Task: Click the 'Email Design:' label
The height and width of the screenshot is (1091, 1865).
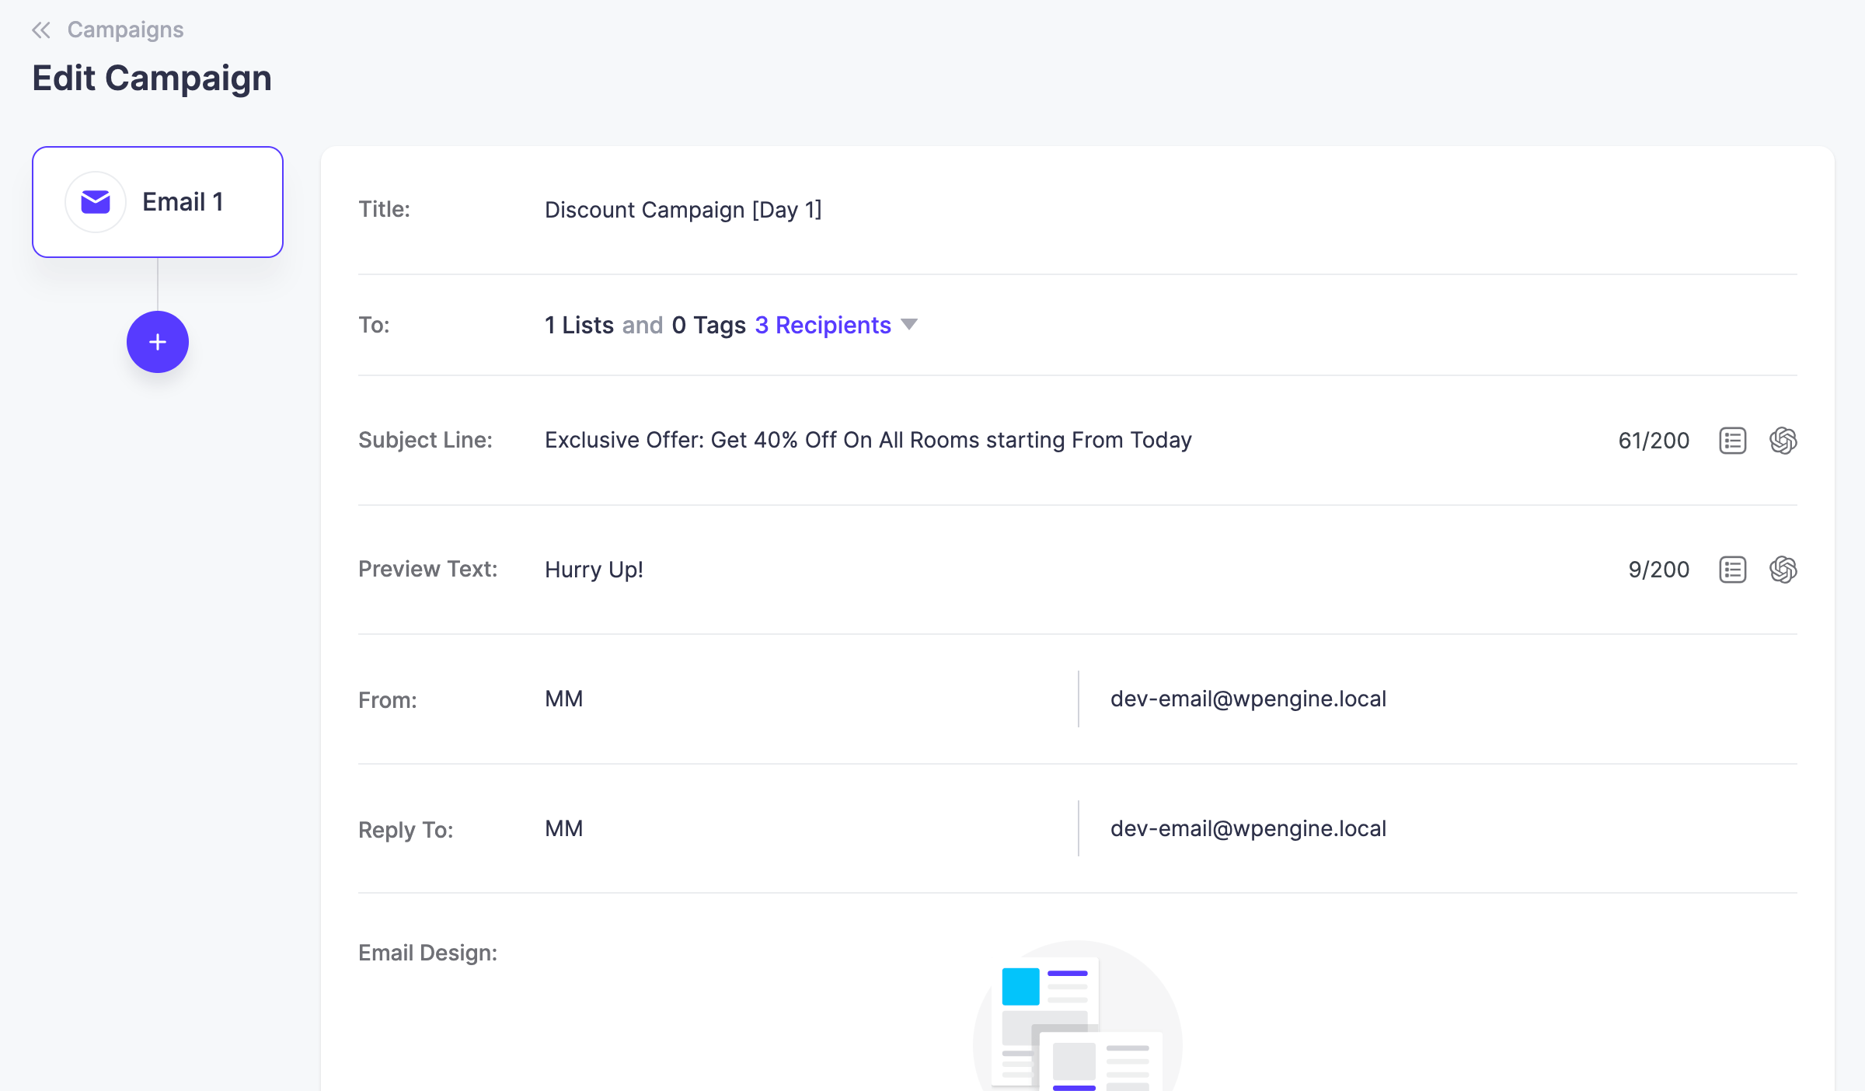Action: (x=427, y=953)
